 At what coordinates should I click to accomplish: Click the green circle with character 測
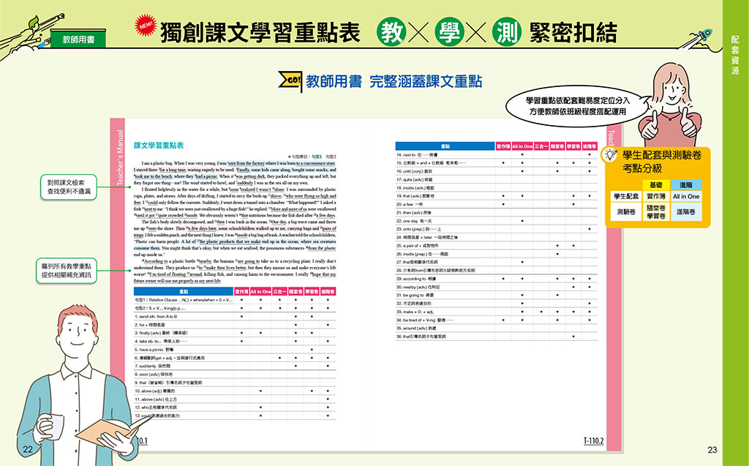(506, 32)
